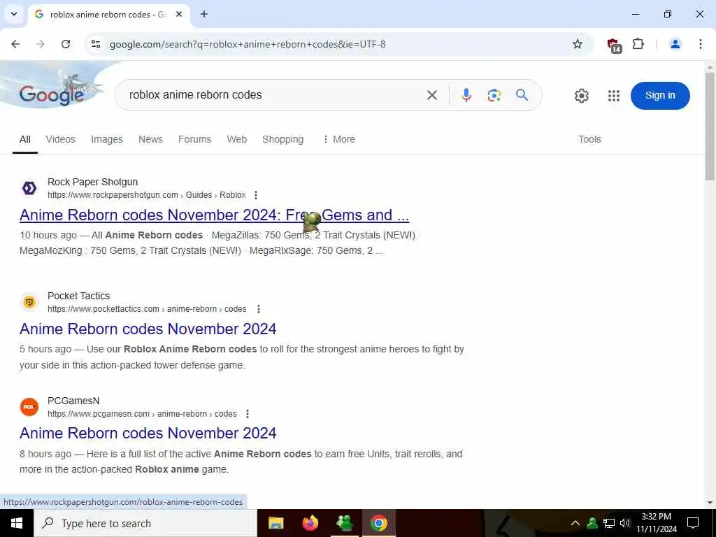The width and height of the screenshot is (716, 537).
Task: Open Chrome's three-dot menu
Action: 700,44
